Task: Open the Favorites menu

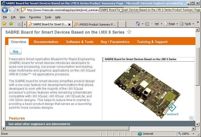Action: click(x=35, y=17)
